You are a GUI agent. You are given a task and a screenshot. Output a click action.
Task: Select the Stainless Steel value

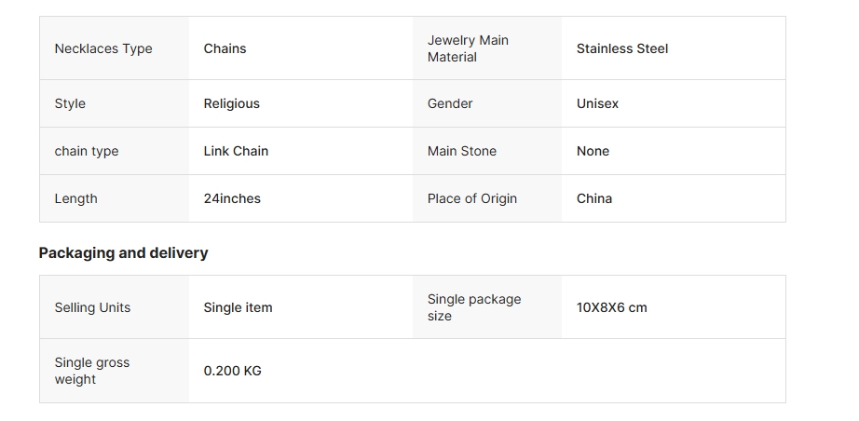tap(621, 48)
